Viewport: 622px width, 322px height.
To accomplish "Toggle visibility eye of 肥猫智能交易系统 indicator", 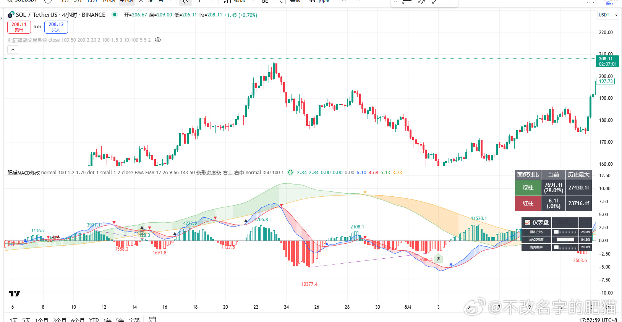I will click(158, 40).
